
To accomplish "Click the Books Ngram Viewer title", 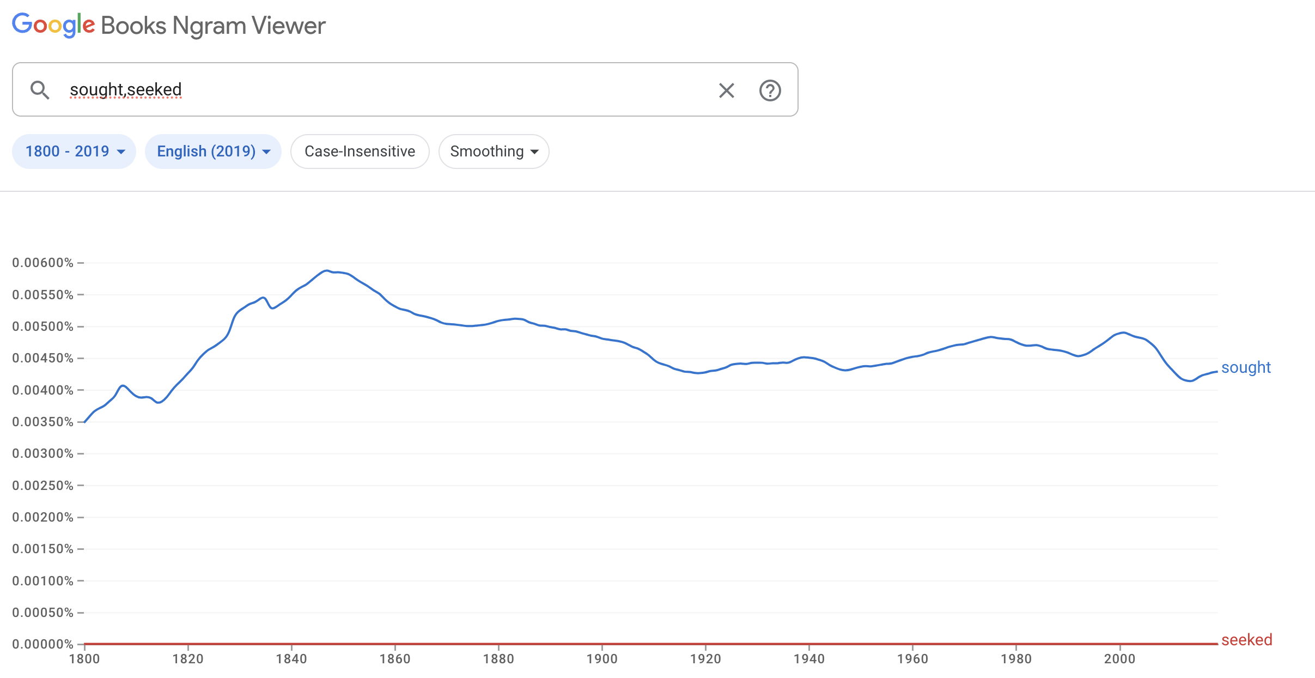I will [x=213, y=26].
